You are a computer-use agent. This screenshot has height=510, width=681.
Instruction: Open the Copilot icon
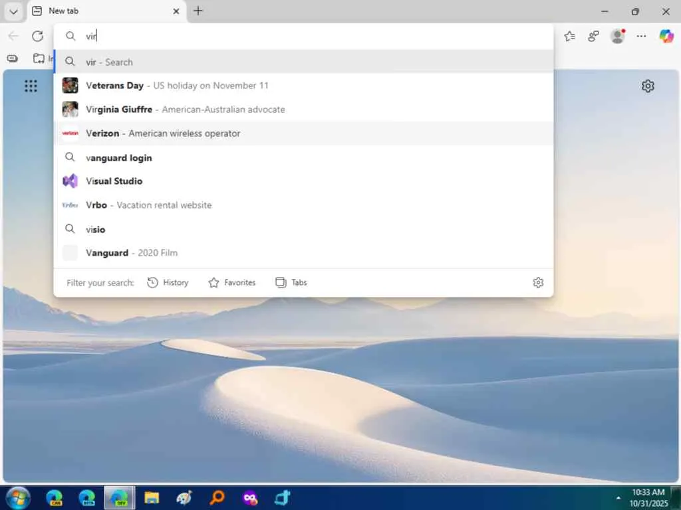click(666, 36)
